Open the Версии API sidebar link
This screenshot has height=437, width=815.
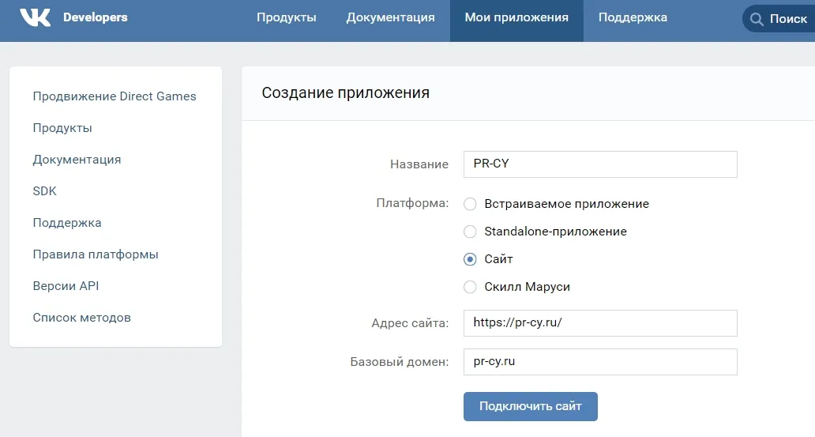coord(66,286)
